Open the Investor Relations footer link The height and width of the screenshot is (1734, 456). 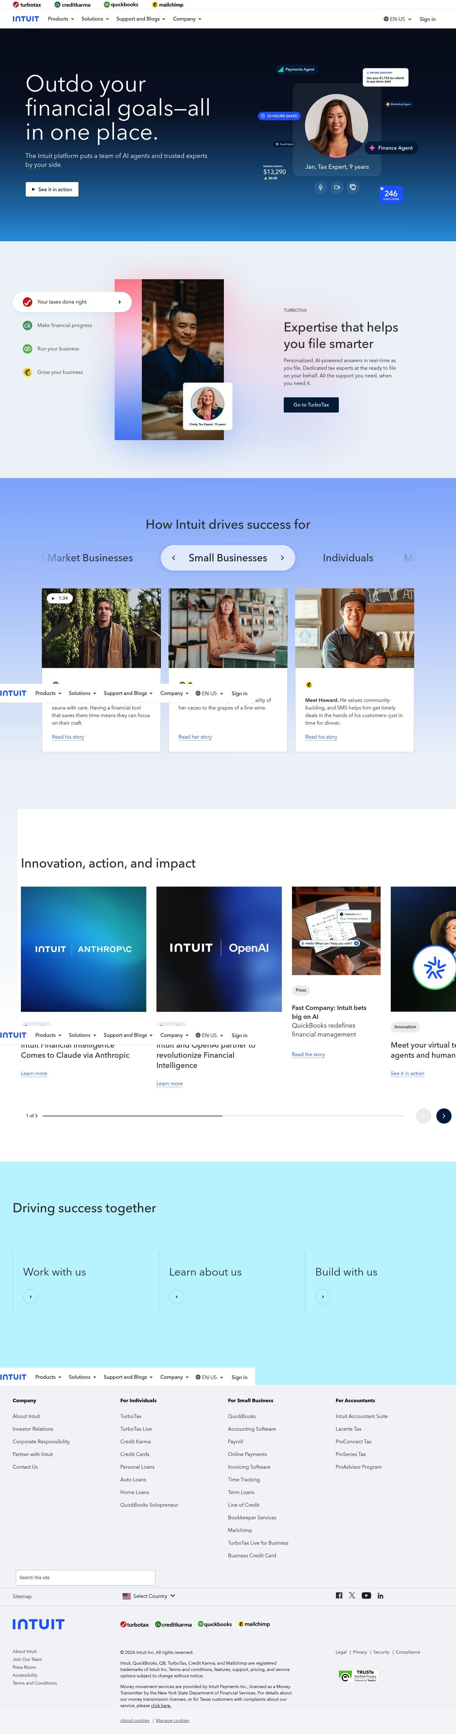click(33, 1428)
